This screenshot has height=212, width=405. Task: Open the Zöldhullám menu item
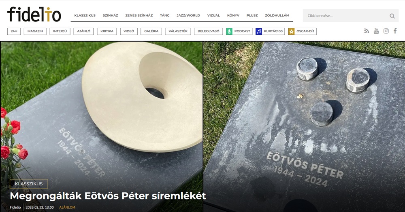click(277, 15)
